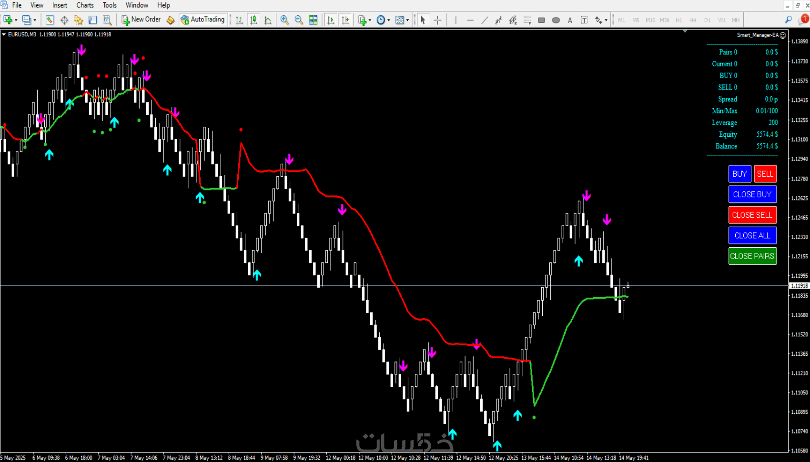The image size is (810, 462).
Task: Switch chart to Line Chart mode
Action: tap(268, 20)
